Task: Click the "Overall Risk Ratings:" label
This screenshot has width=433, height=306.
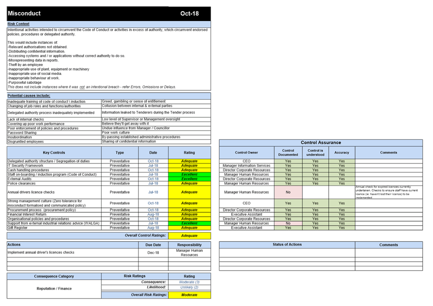Action: [149, 295]
